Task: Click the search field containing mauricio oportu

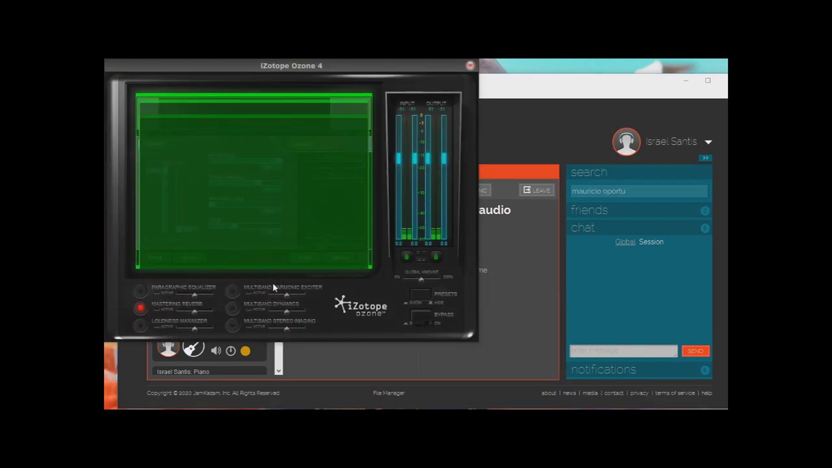Action: (639, 191)
